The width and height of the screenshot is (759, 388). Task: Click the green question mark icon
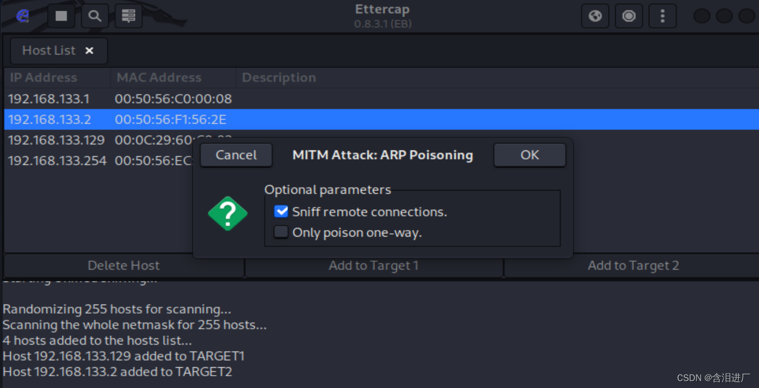tap(228, 214)
